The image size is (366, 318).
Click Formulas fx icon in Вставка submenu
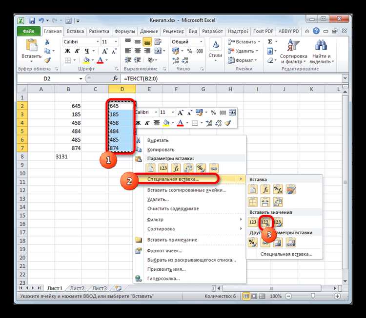click(265, 190)
